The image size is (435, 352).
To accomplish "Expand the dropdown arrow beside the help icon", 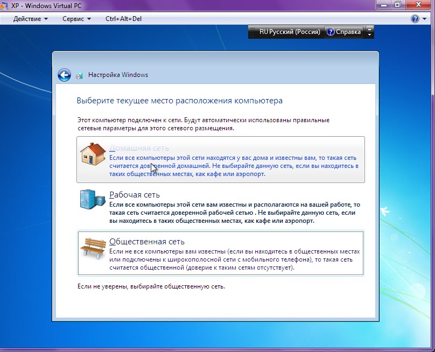I will click(424, 19).
